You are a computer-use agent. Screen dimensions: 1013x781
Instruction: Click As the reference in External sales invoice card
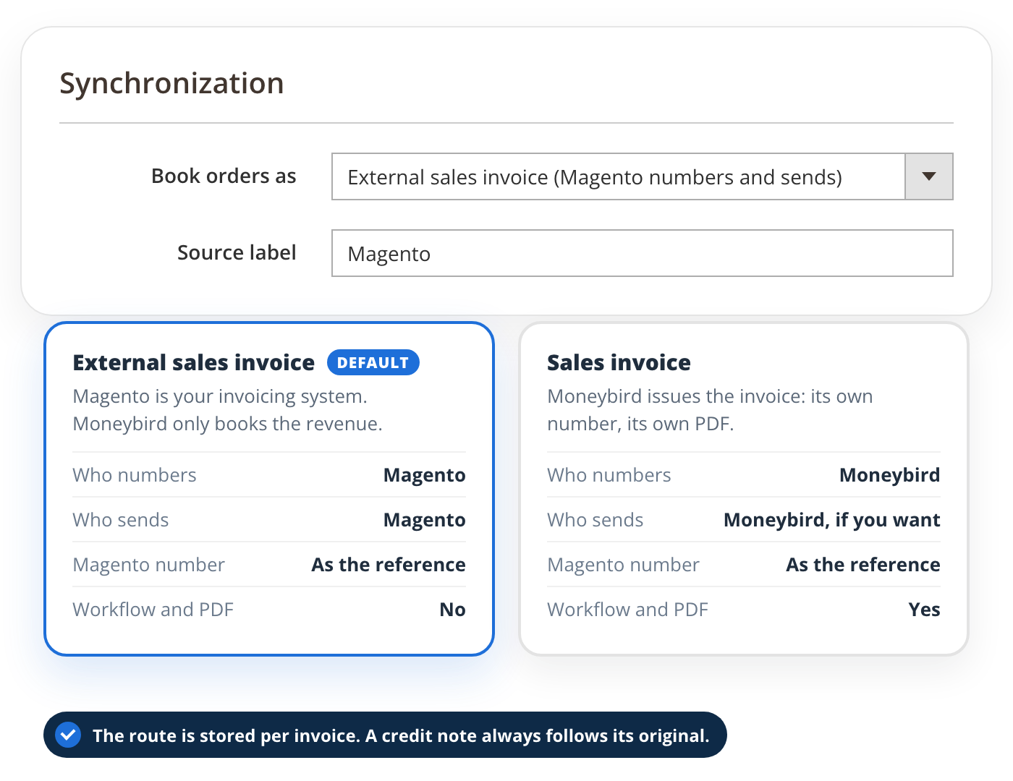click(389, 565)
